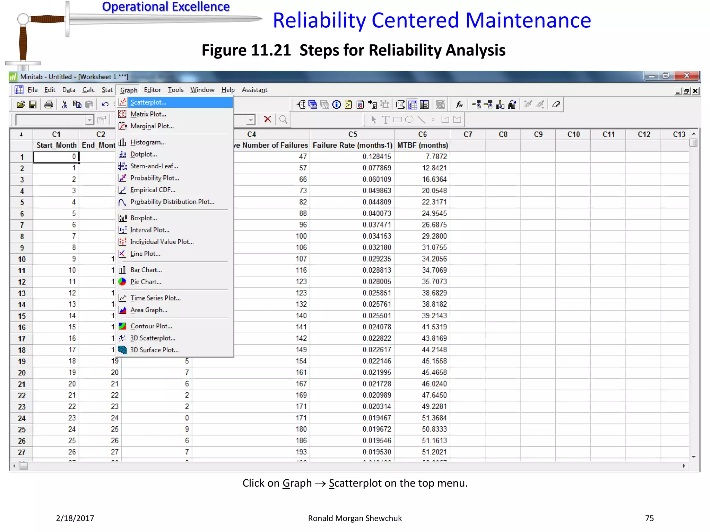710x532 pixels.
Task: Click the horizontal scrollbar right arrow
Action: [x=684, y=466]
